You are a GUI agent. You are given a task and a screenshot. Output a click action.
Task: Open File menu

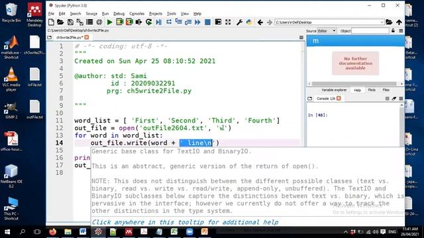(x=51, y=13)
